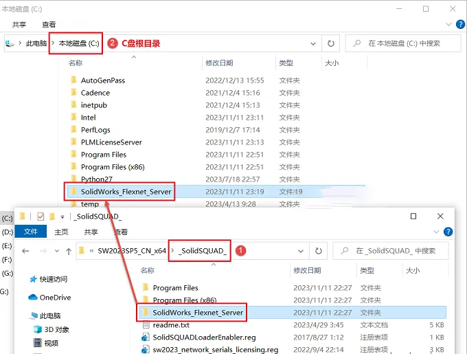This screenshot has height=354, width=467.
Task: Go up one folder level in _SolidSQUAD_ window
Action: [69, 251]
